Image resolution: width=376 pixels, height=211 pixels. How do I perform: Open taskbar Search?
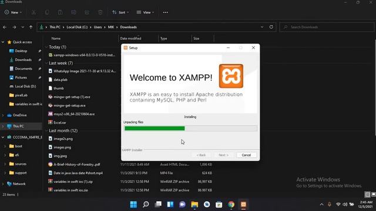(x=146, y=205)
